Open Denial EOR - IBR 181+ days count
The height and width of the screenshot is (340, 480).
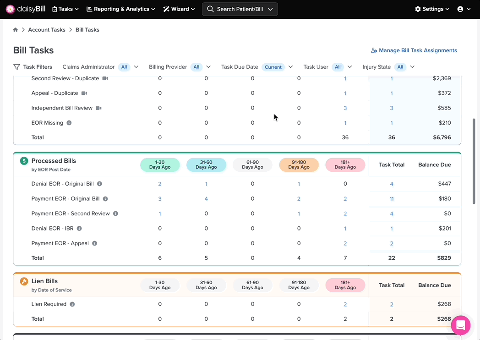345,229
